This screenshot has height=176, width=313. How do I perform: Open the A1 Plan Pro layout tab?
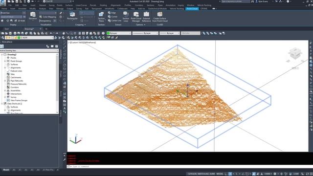click(48, 170)
